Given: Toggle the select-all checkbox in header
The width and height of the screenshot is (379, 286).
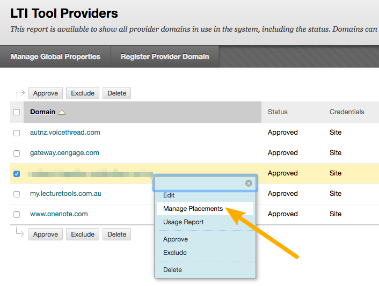Looking at the screenshot, I should 17,112.
